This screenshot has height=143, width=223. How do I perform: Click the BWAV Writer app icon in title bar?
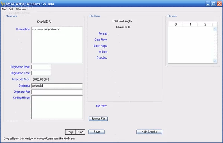(3, 4)
